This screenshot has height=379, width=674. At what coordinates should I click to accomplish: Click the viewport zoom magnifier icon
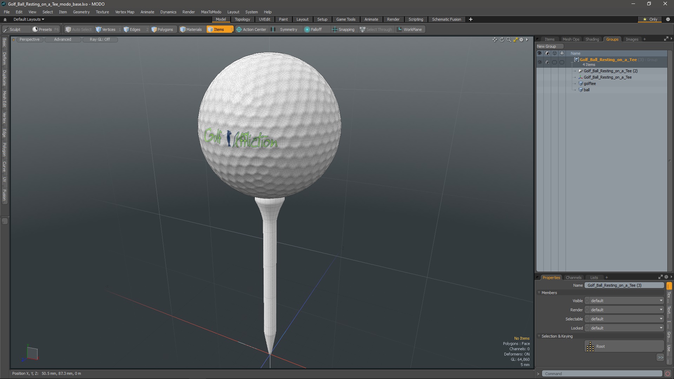point(509,40)
